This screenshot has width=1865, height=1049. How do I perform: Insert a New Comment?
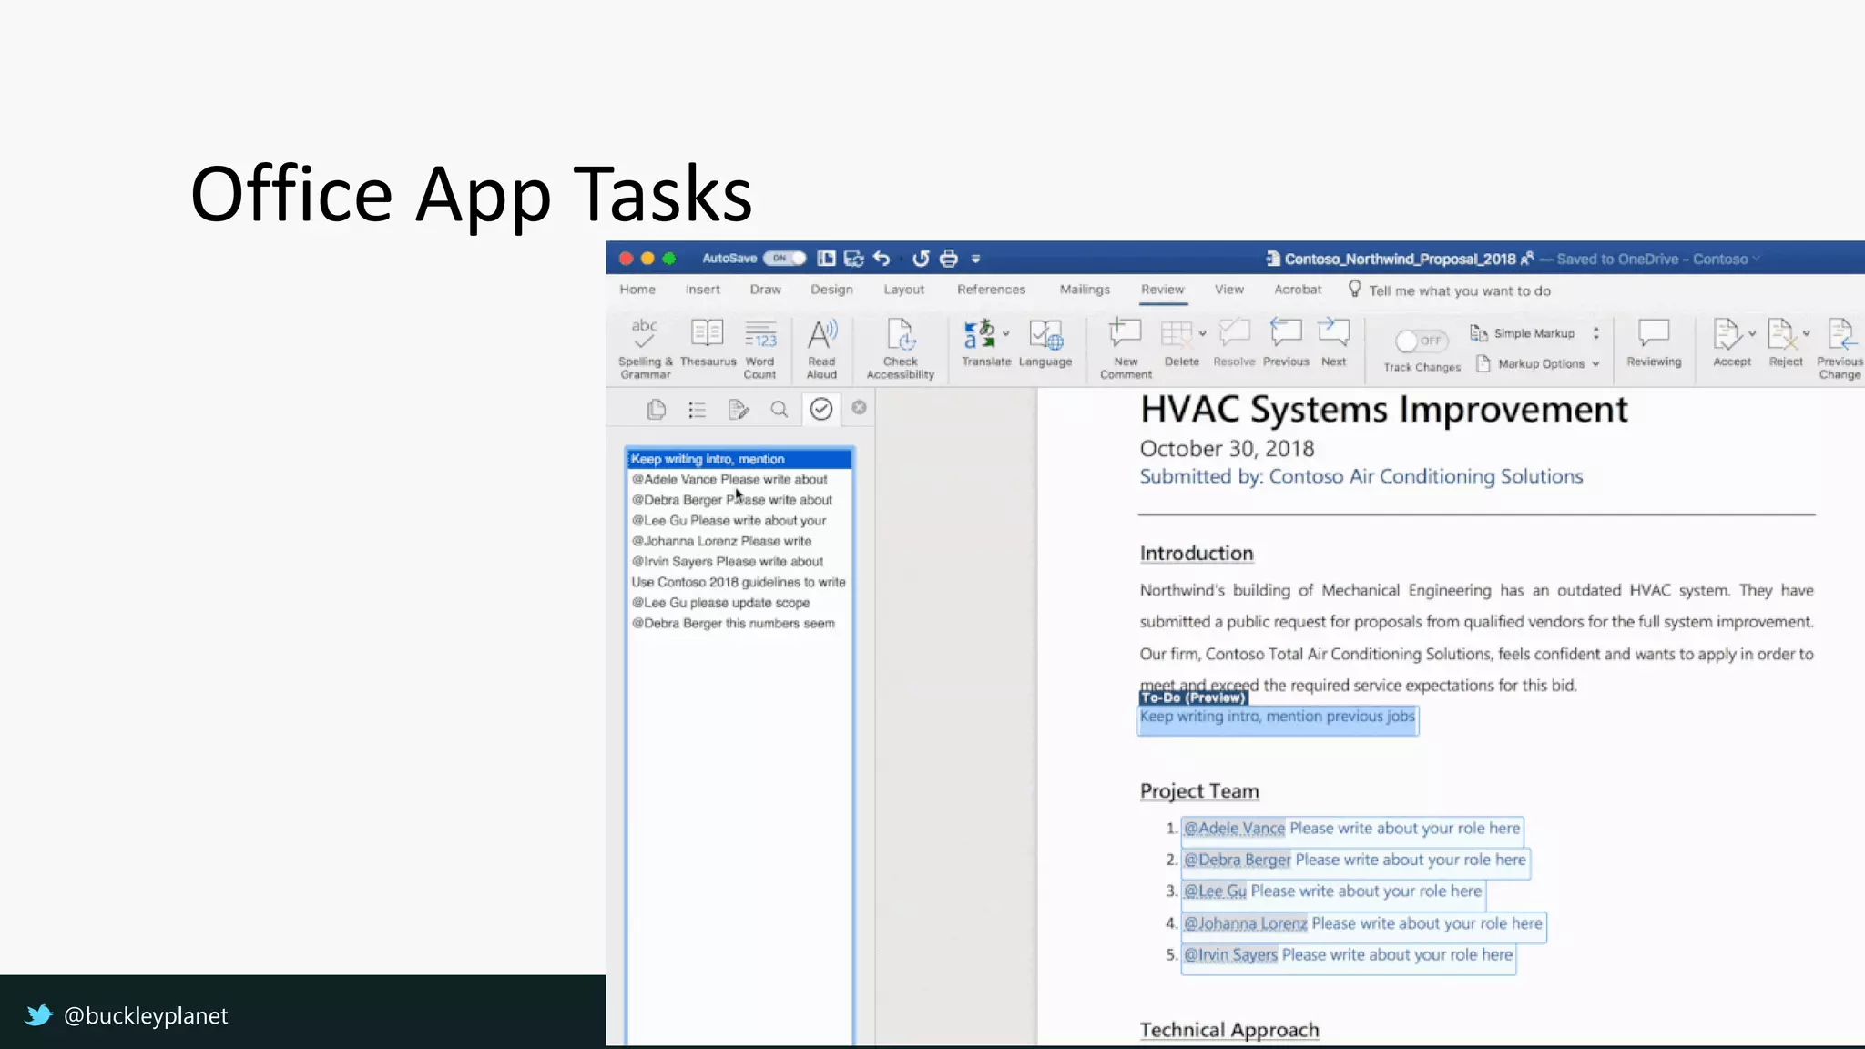(1126, 348)
